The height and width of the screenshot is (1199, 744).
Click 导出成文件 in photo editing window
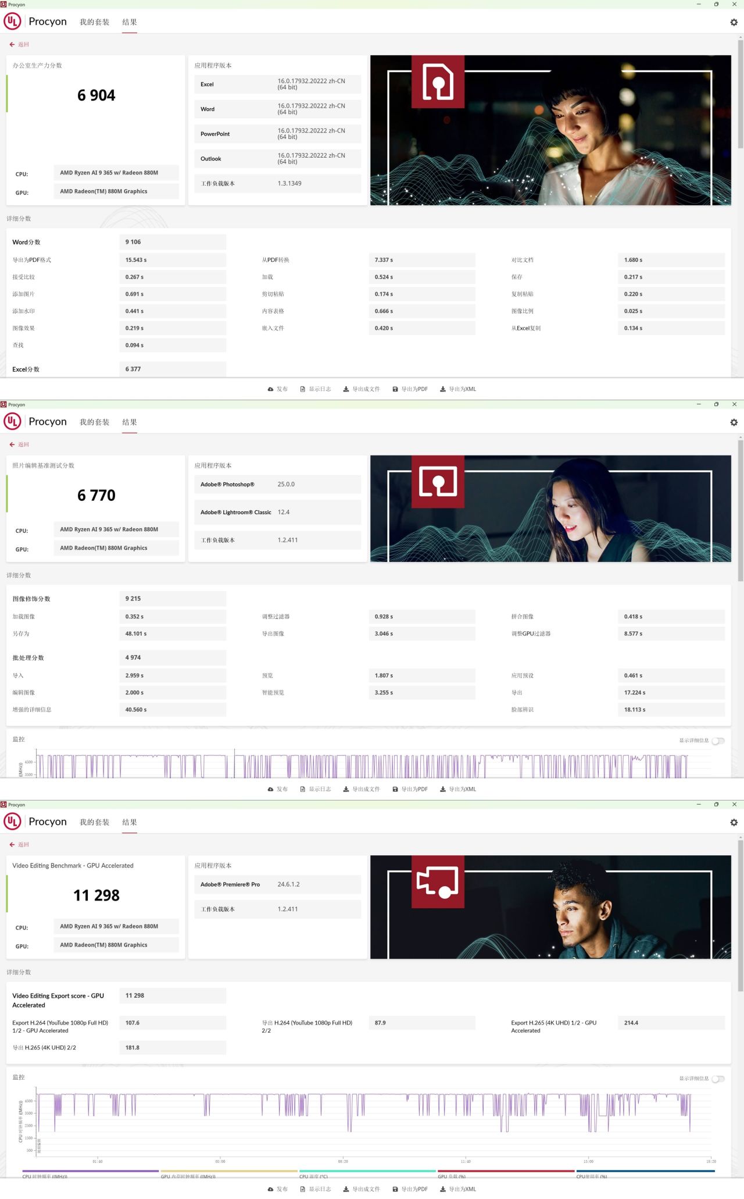click(361, 789)
